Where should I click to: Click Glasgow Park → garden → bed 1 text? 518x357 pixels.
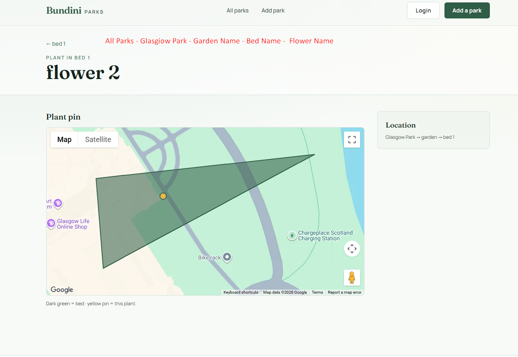click(420, 137)
